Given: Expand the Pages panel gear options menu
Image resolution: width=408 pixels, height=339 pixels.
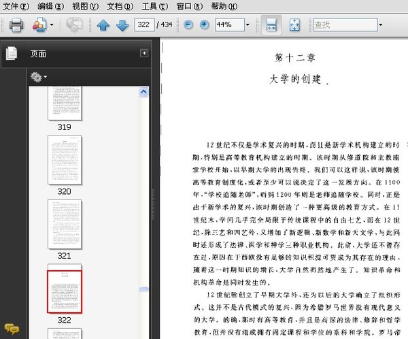Looking at the screenshot, I should click(x=39, y=77).
